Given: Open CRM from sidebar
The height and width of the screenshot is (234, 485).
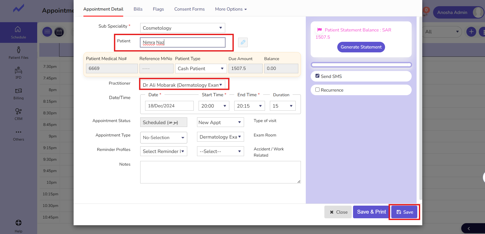Looking at the screenshot, I should (18, 114).
